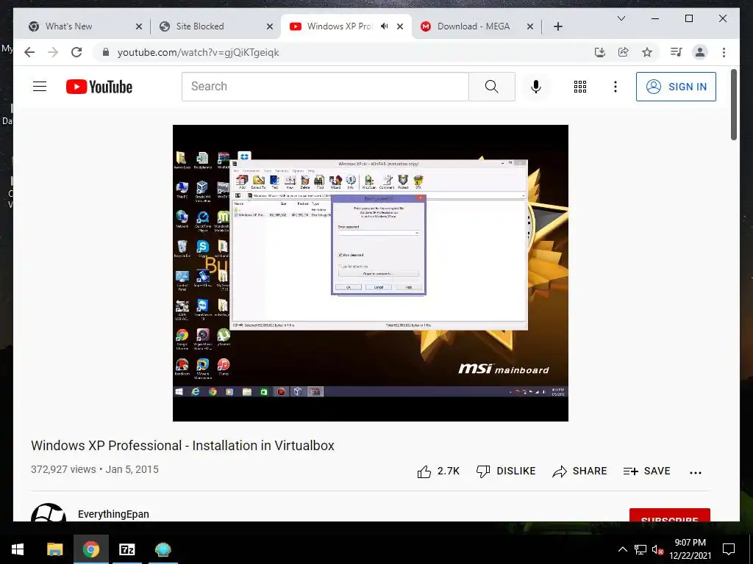Click the DISLIKE button
This screenshot has height=564, width=753.
click(x=506, y=471)
